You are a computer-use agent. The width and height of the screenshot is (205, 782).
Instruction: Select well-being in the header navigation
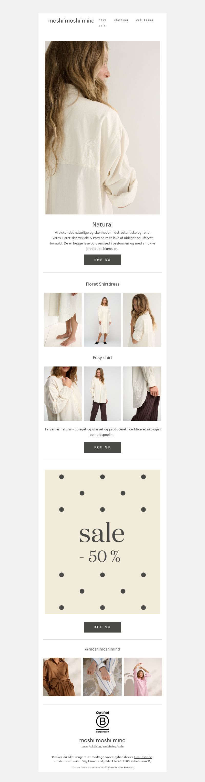[x=145, y=20]
